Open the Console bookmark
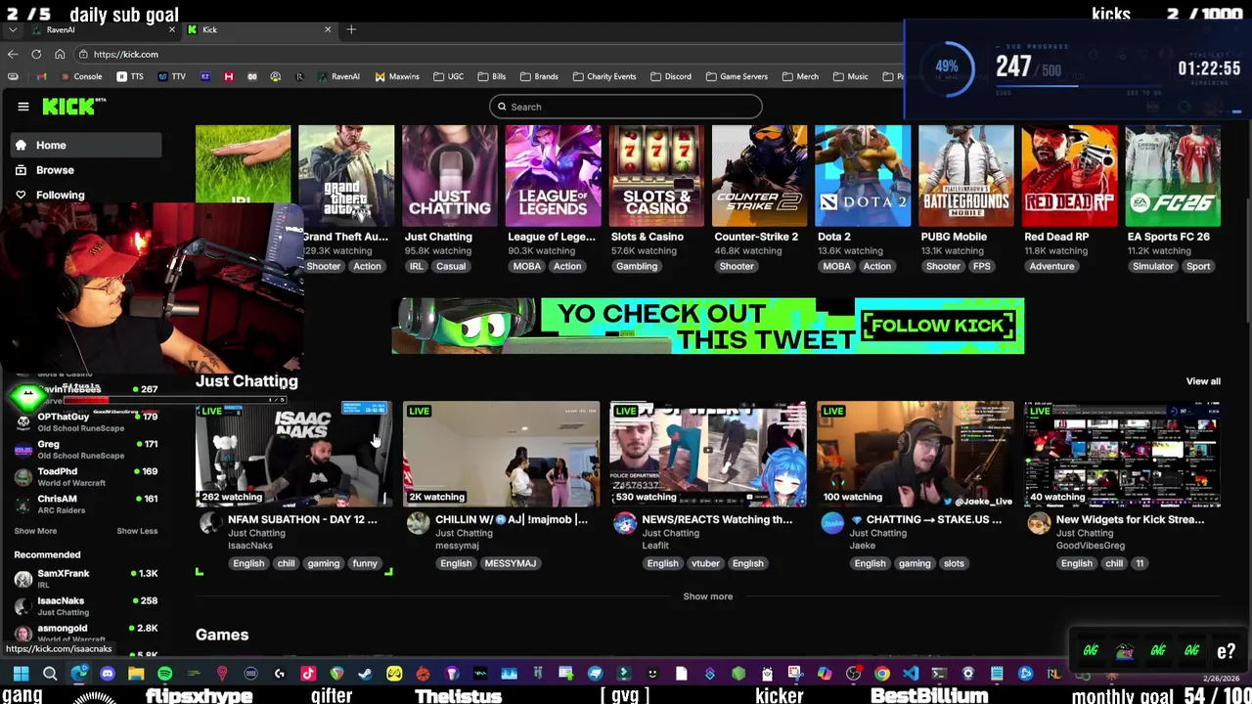This screenshot has height=704, width=1252. 81,76
